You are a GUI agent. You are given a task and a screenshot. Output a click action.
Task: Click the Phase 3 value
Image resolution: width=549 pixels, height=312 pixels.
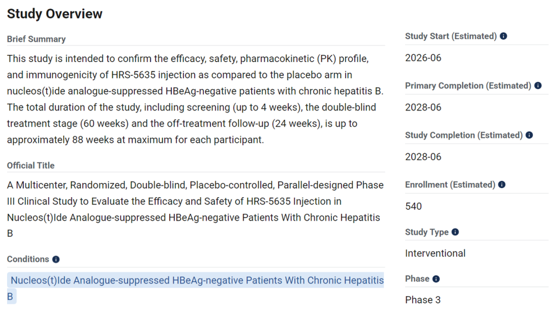pos(423,300)
